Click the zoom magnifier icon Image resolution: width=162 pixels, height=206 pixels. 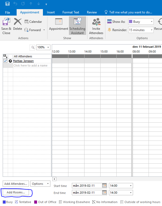coord(33,47)
